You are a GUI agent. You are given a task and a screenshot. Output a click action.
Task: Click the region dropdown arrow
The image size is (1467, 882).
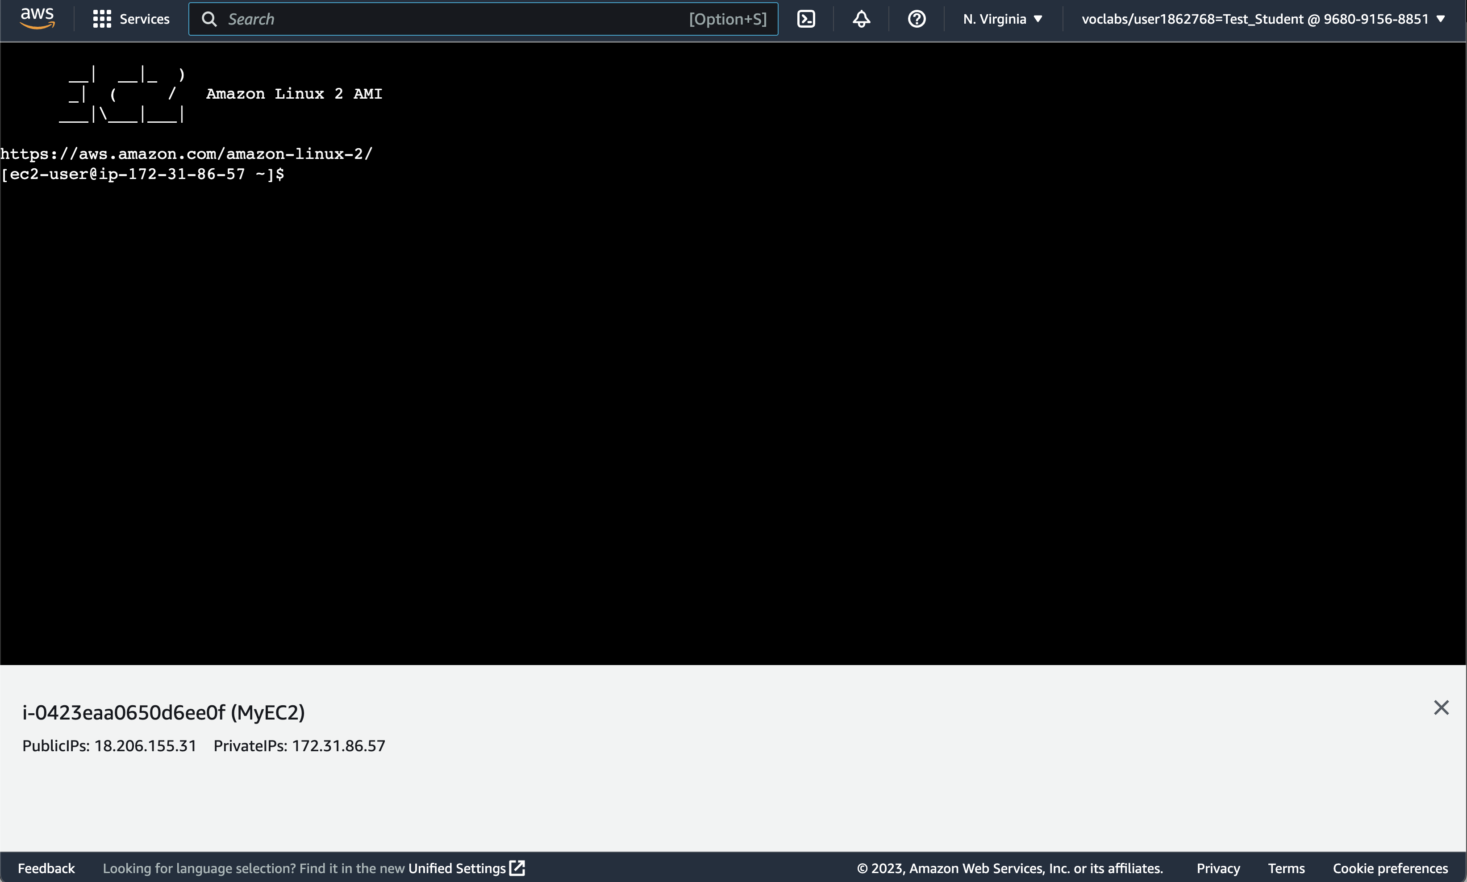pos(1038,19)
